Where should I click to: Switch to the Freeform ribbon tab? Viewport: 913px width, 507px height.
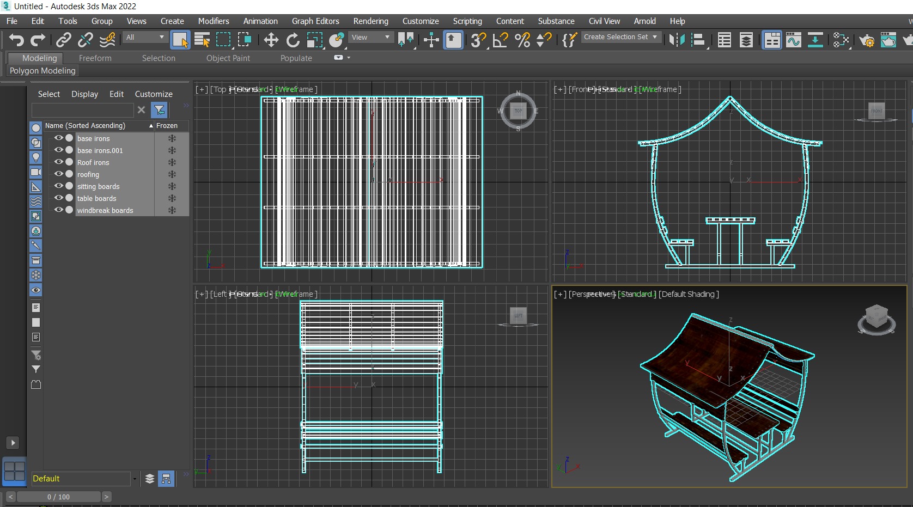95,58
